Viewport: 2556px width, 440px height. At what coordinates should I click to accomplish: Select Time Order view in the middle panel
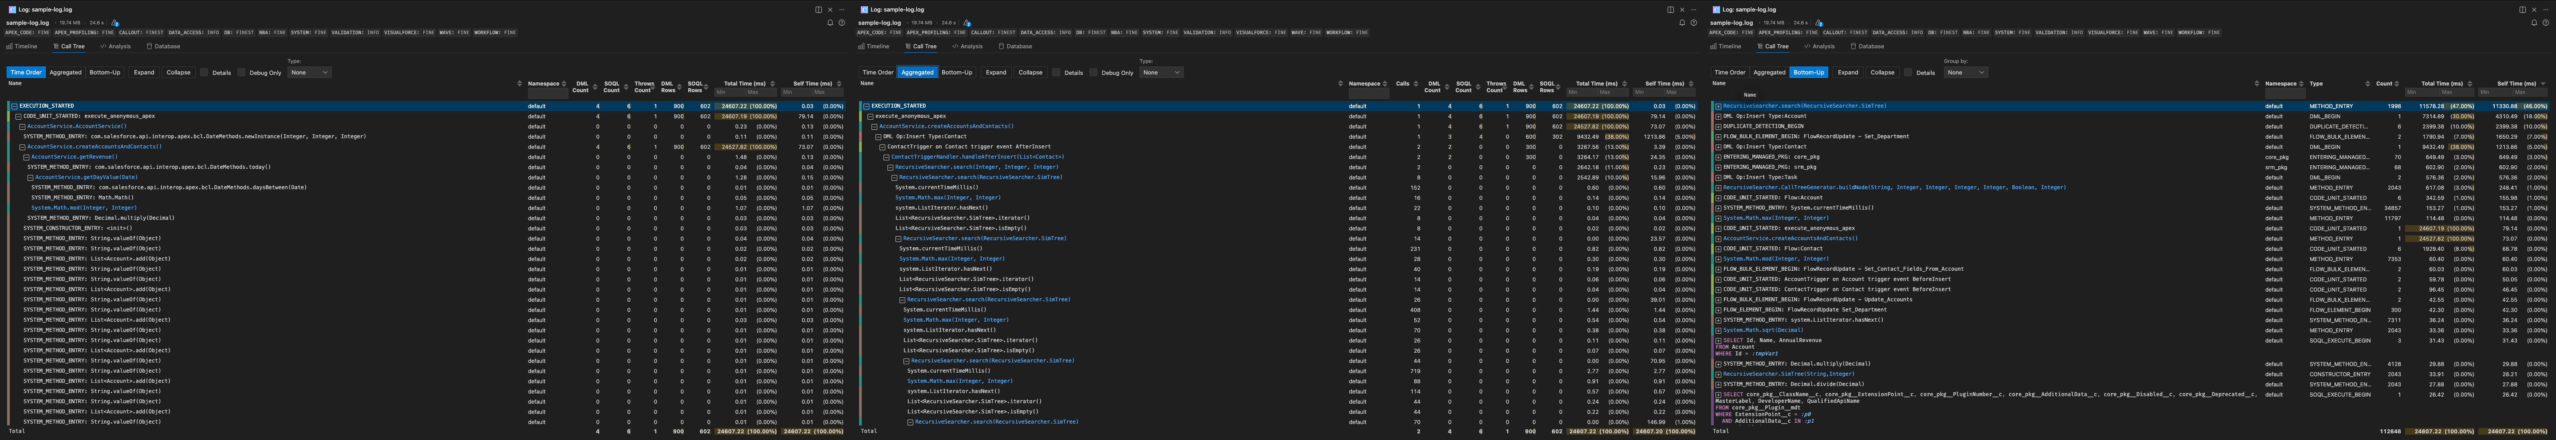877,72
